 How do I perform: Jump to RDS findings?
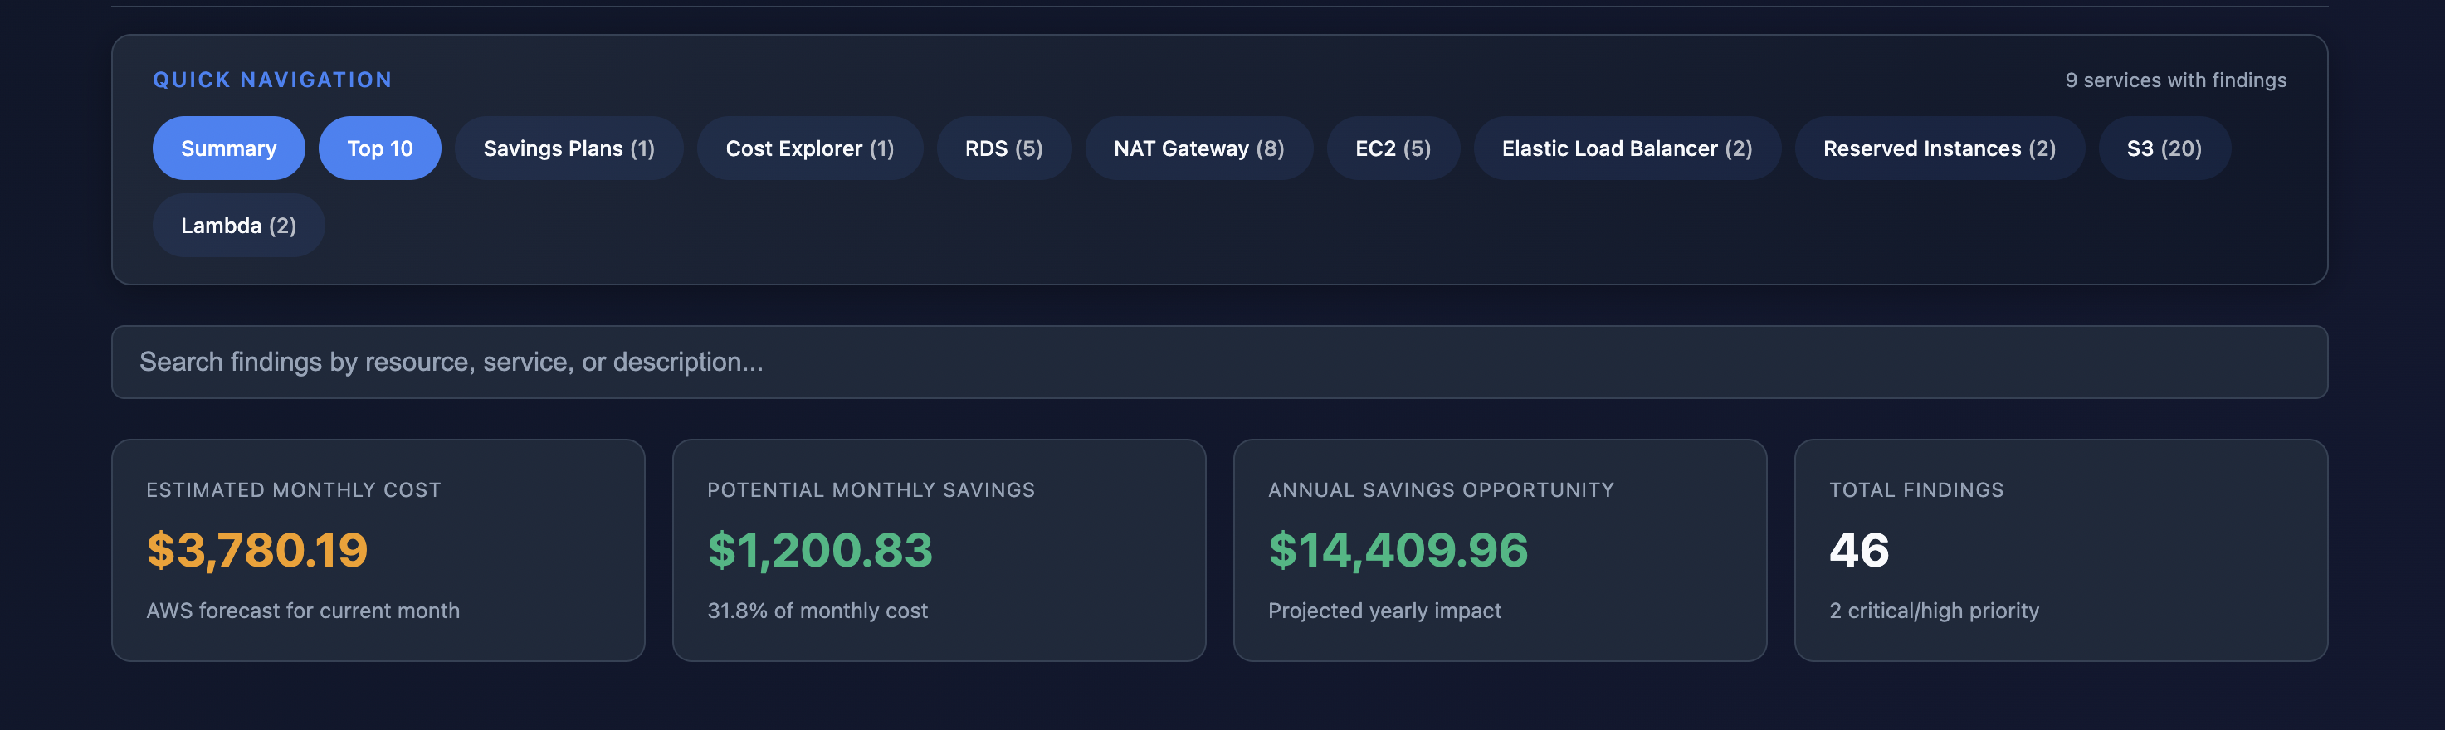point(1003,148)
